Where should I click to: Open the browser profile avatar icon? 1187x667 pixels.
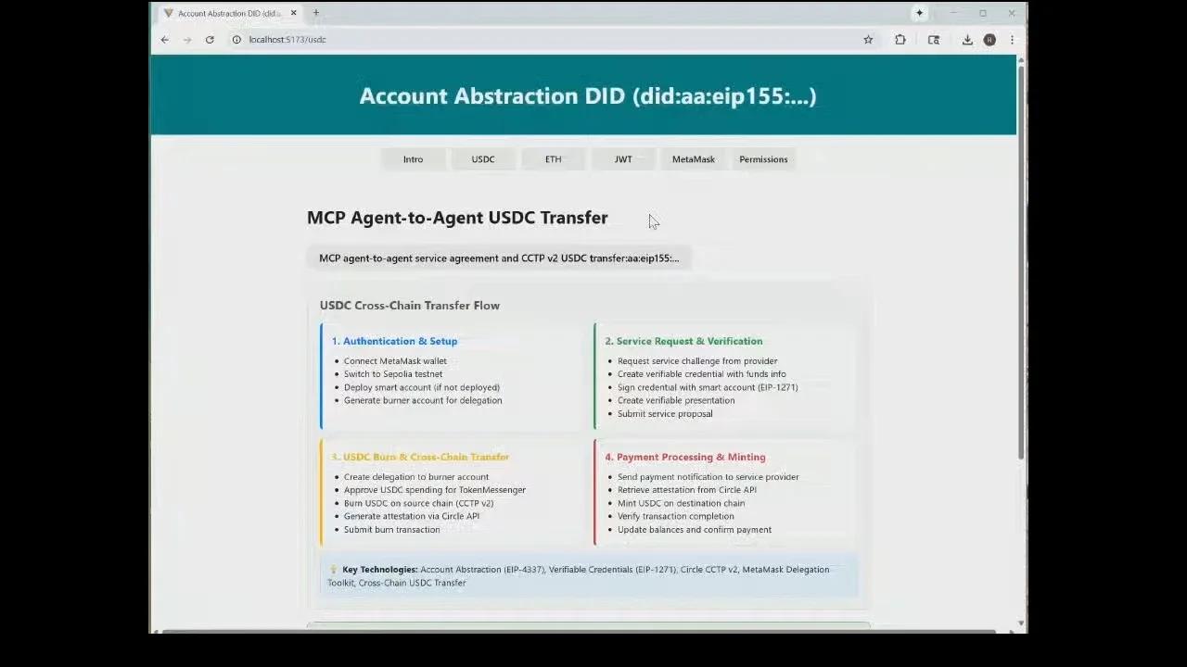click(x=989, y=40)
